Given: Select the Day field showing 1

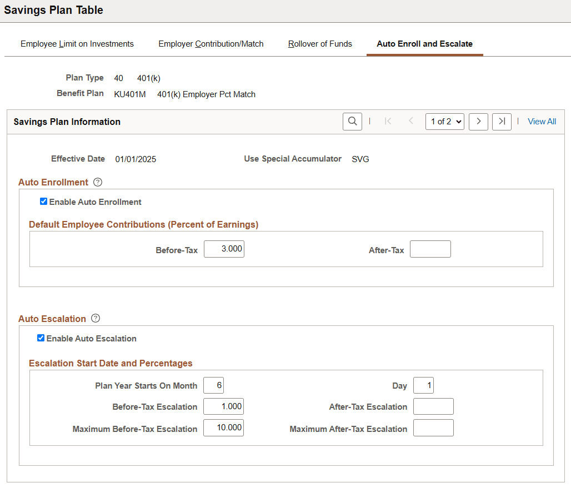Looking at the screenshot, I should tap(423, 385).
